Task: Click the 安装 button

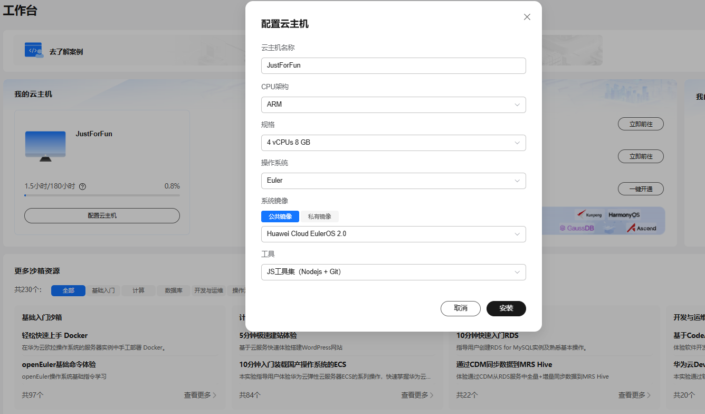Action: coord(506,308)
